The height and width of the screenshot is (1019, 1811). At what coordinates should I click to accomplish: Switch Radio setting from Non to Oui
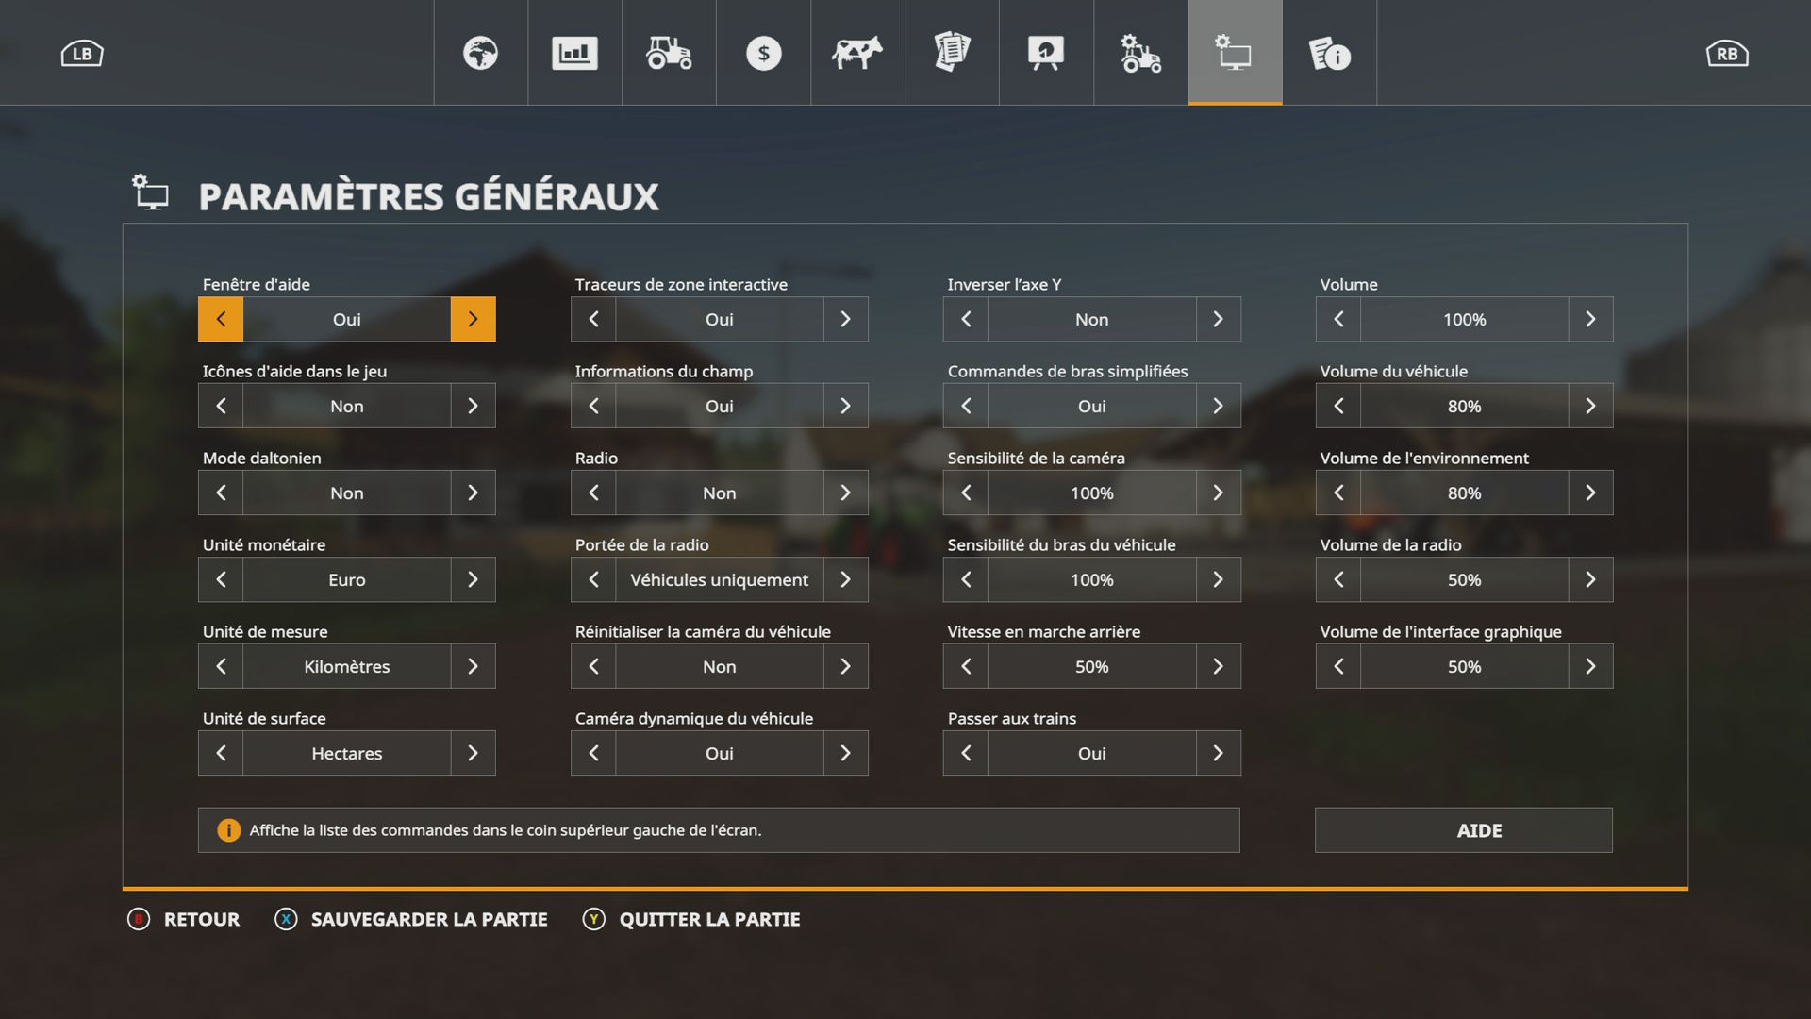(x=845, y=493)
